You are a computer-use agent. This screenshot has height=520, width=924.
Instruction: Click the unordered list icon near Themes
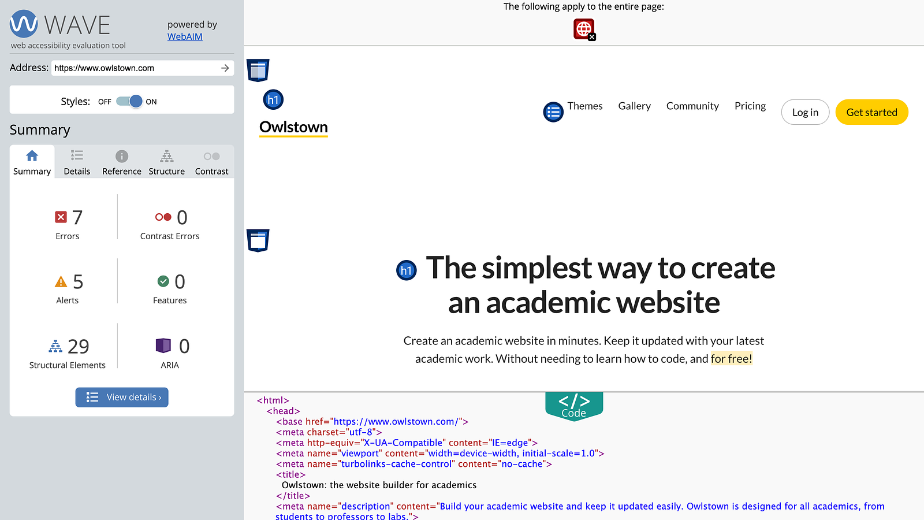[553, 112]
